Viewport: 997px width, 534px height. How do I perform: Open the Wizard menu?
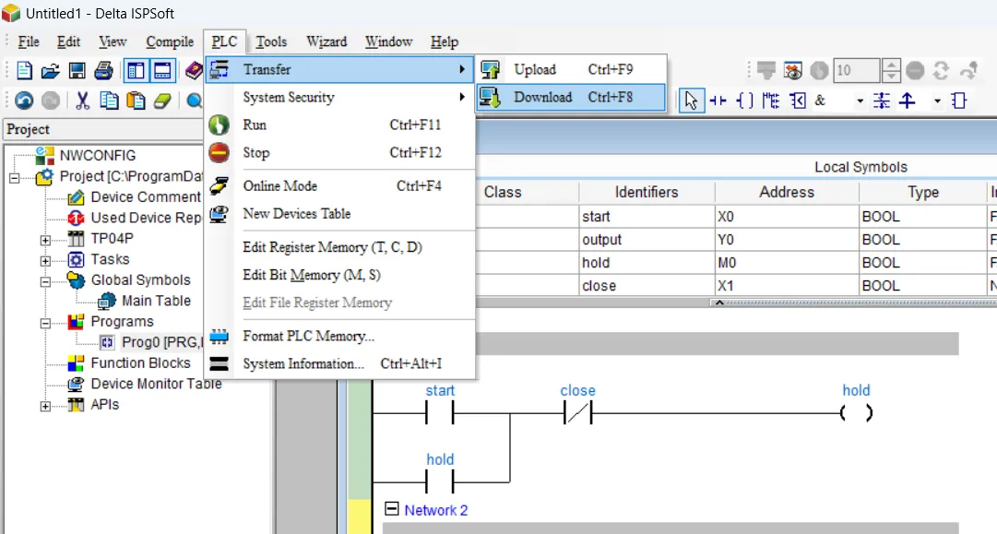click(326, 42)
